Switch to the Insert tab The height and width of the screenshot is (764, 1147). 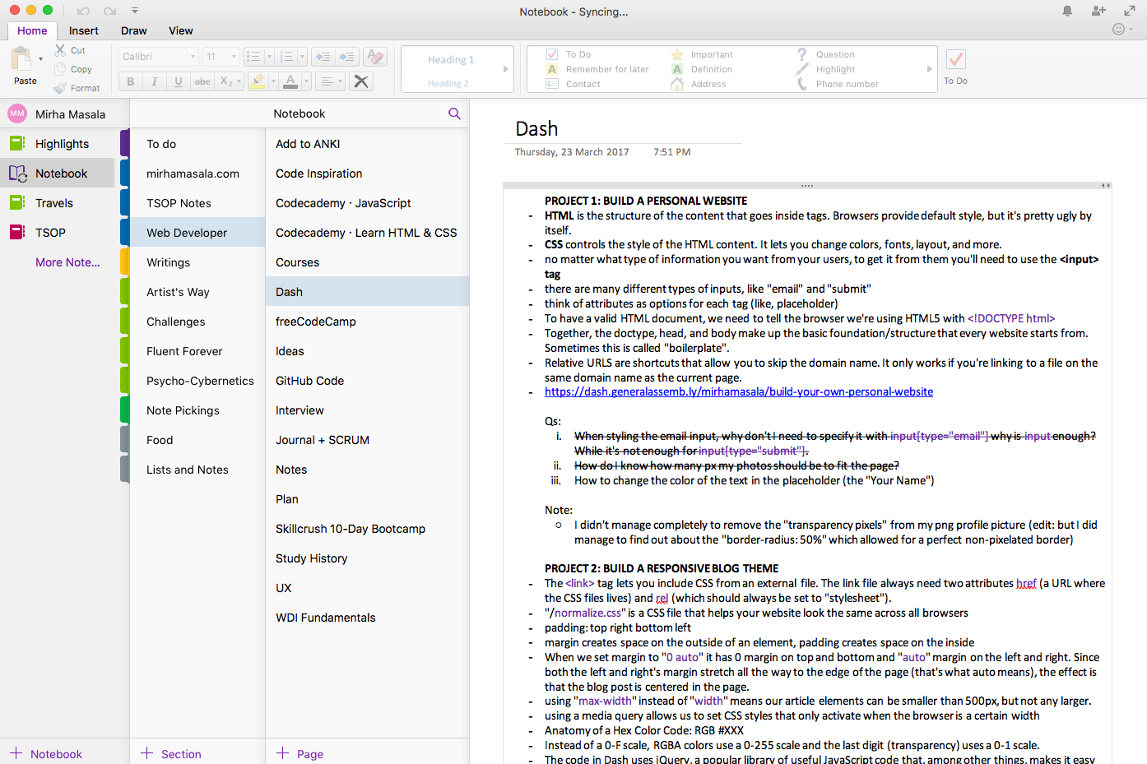click(83, 30)
